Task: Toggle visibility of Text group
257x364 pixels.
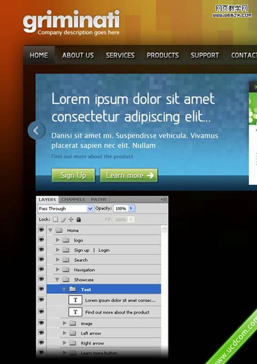Action: click(x=41, y=289)
